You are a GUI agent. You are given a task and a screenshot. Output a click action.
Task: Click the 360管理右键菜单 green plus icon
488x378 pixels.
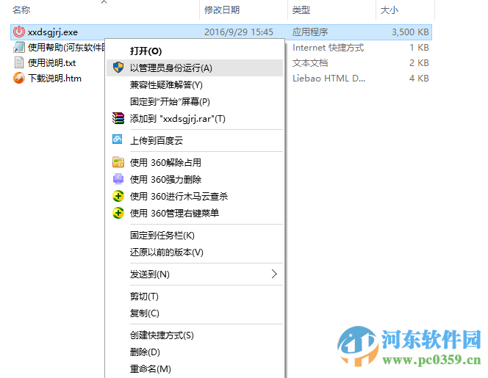click(x=118, y=213)
